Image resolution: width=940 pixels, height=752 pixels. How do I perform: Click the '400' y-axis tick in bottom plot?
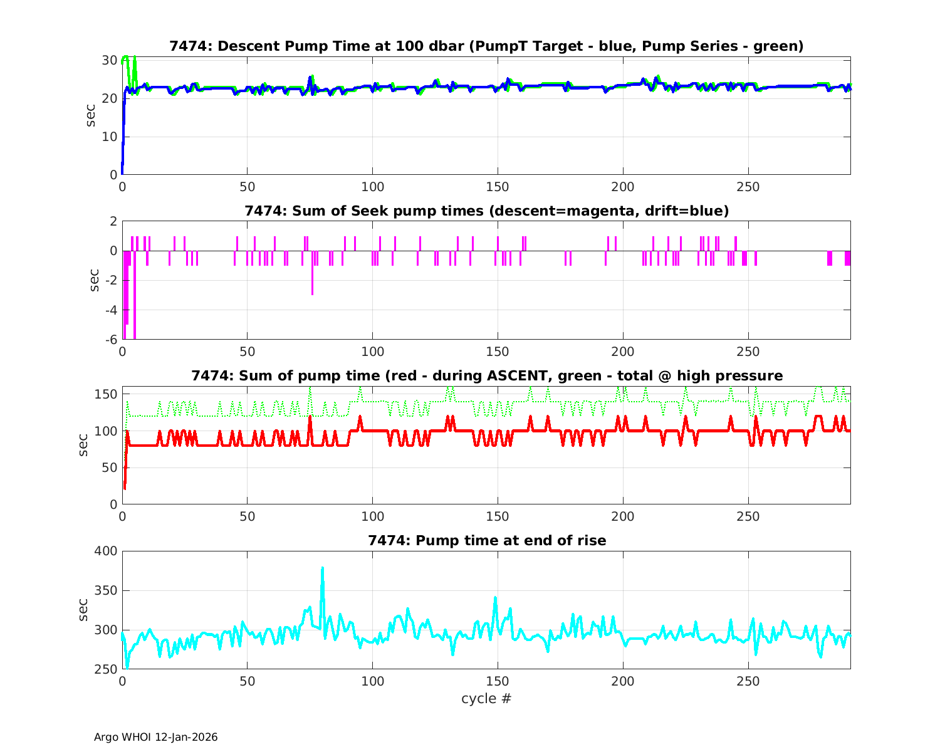(x=106, y=551)
